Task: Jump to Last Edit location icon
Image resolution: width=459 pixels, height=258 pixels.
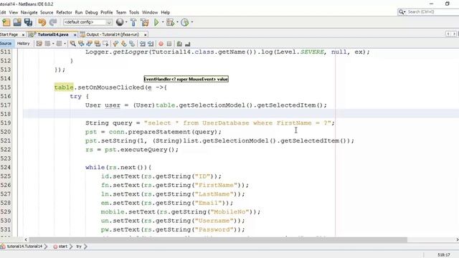Action: pos(39,44)
